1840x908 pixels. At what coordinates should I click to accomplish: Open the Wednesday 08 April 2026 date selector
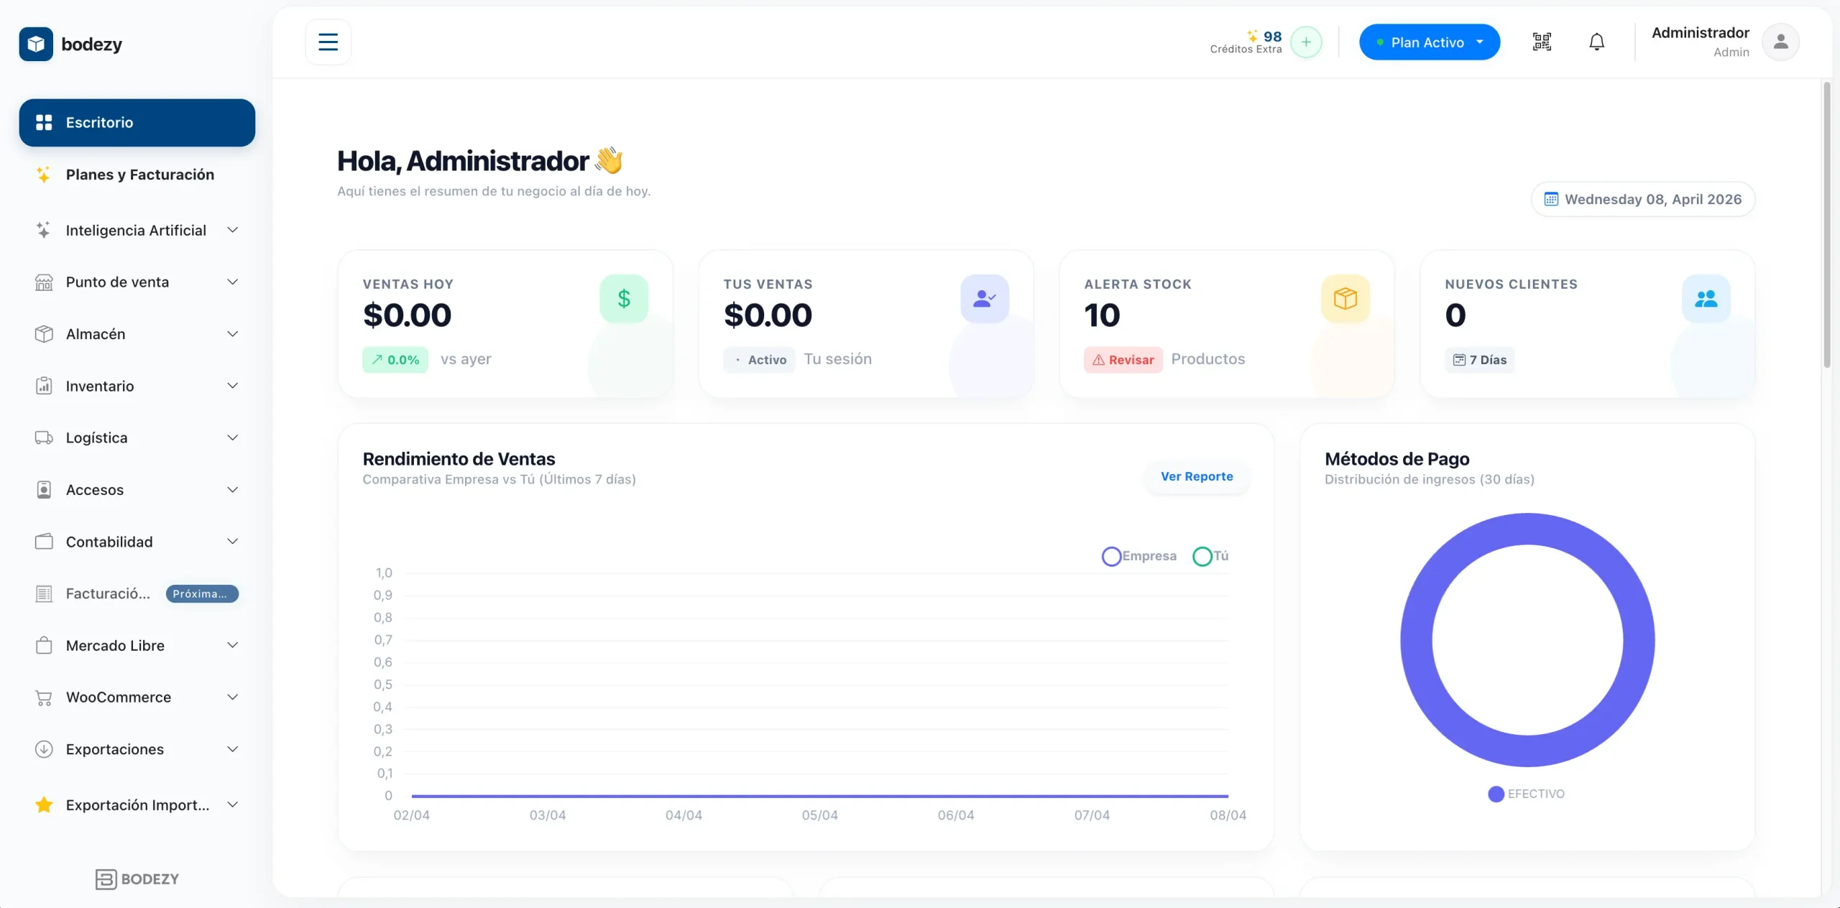pos(1643,199)
